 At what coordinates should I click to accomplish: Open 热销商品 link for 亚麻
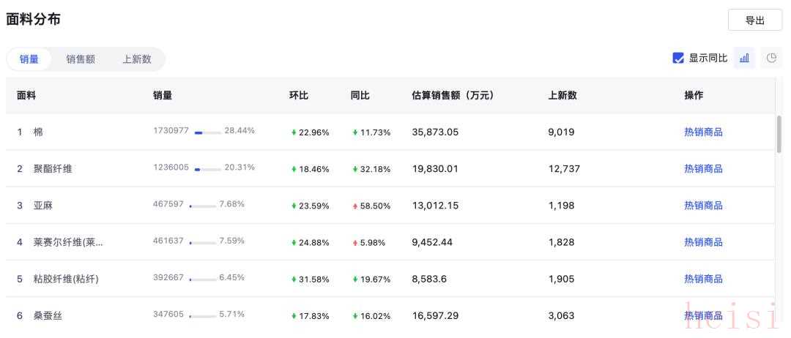703,206
